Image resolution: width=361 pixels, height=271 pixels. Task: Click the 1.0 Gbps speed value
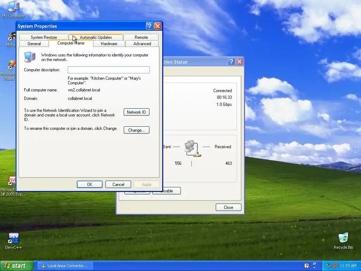tap(224, 104)
